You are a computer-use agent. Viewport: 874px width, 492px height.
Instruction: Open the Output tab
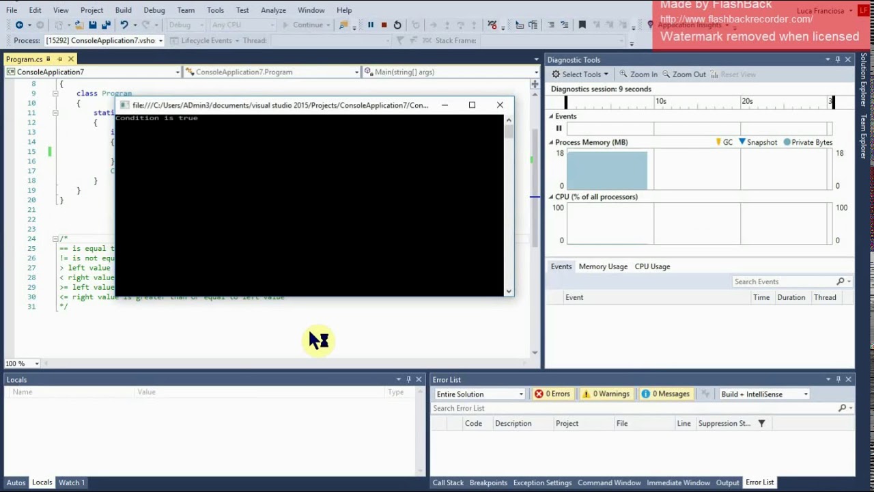pos(727,482)
